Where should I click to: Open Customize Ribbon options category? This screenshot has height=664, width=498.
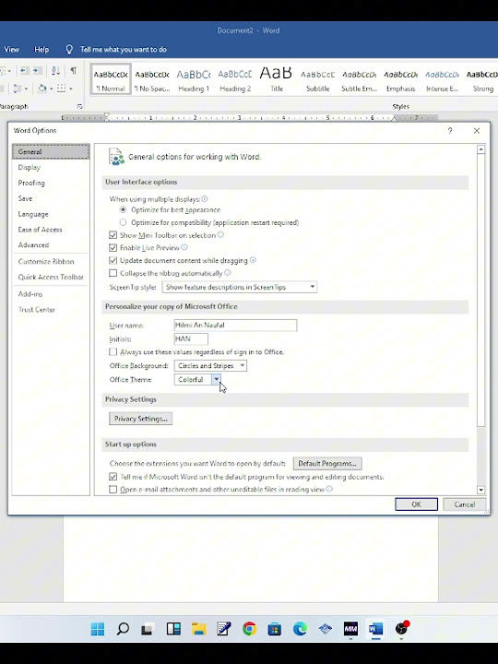click(x=51, y=262)
